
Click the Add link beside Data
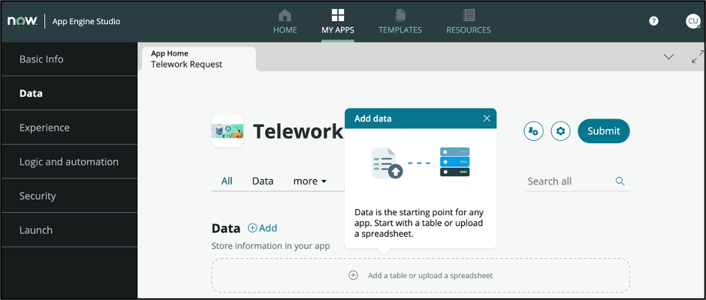click(x=263, y=228)
